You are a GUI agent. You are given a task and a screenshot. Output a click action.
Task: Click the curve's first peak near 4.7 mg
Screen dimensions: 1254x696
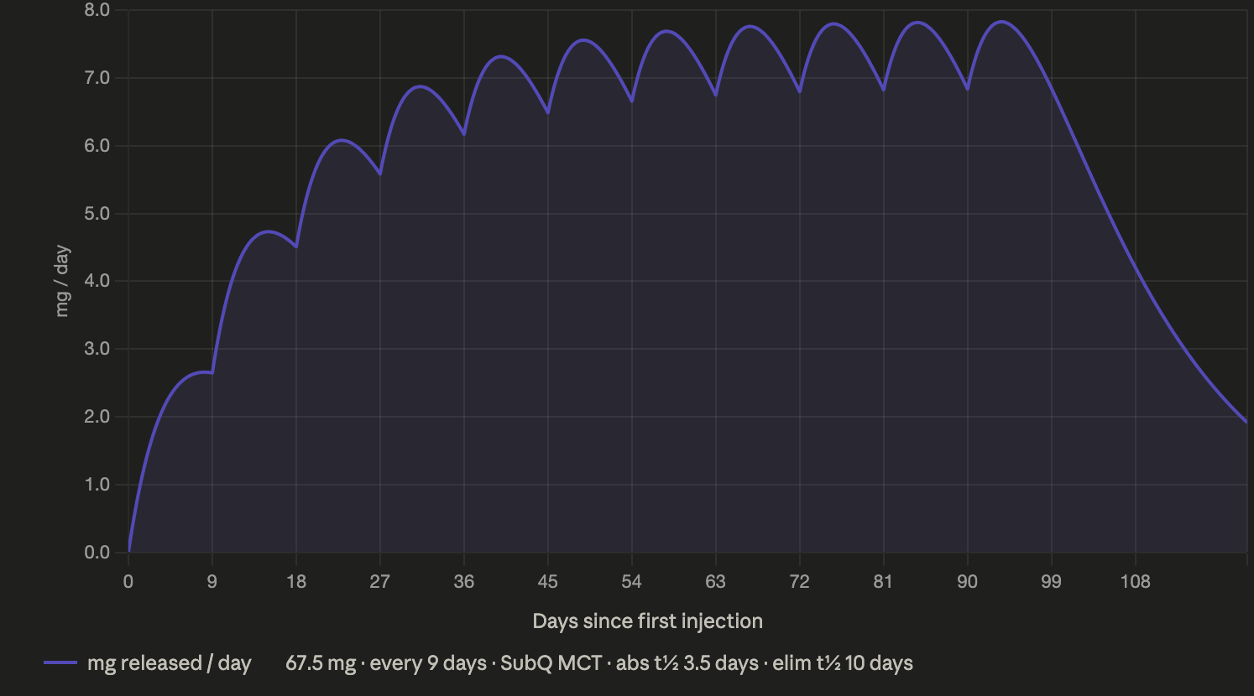[268, 231]
